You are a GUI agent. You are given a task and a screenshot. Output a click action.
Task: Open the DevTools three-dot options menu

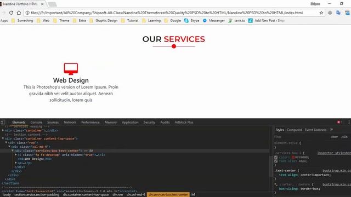pos(349,122)
